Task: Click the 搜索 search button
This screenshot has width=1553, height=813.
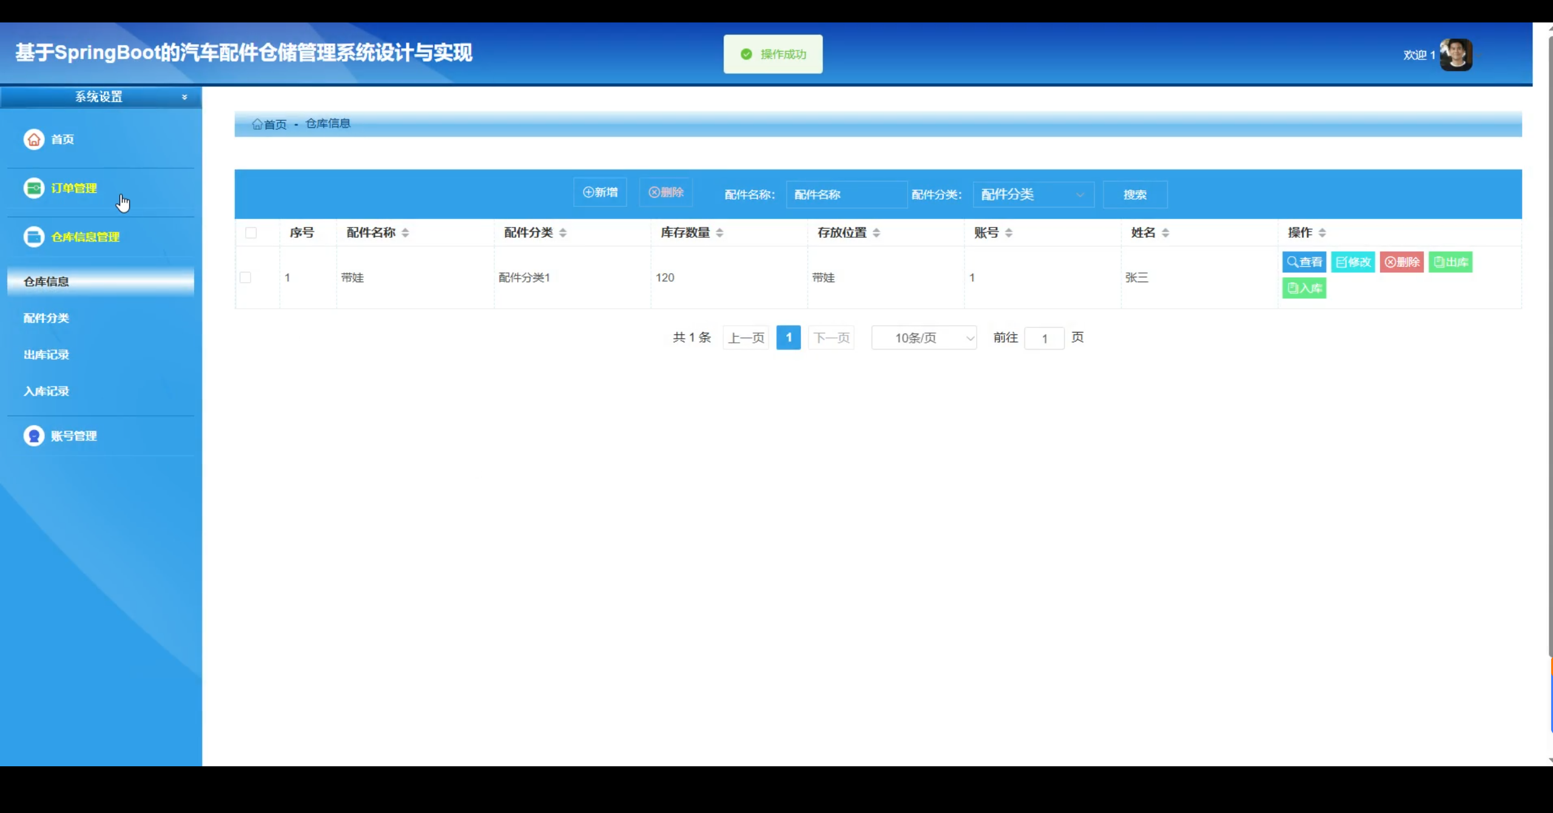Action: tap(1134, 195)
